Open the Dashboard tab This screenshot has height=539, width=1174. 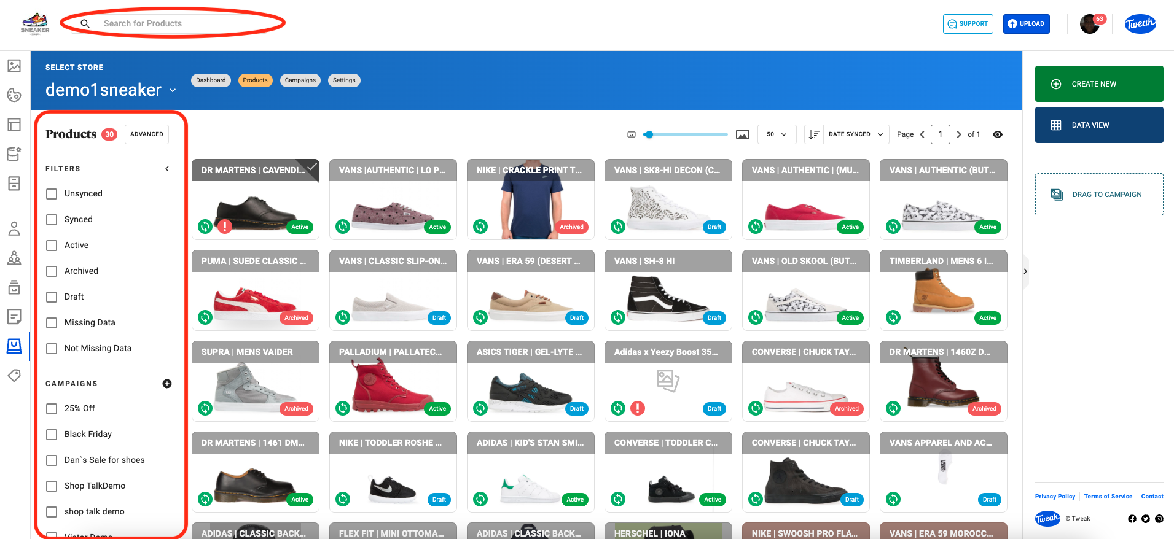211,80
